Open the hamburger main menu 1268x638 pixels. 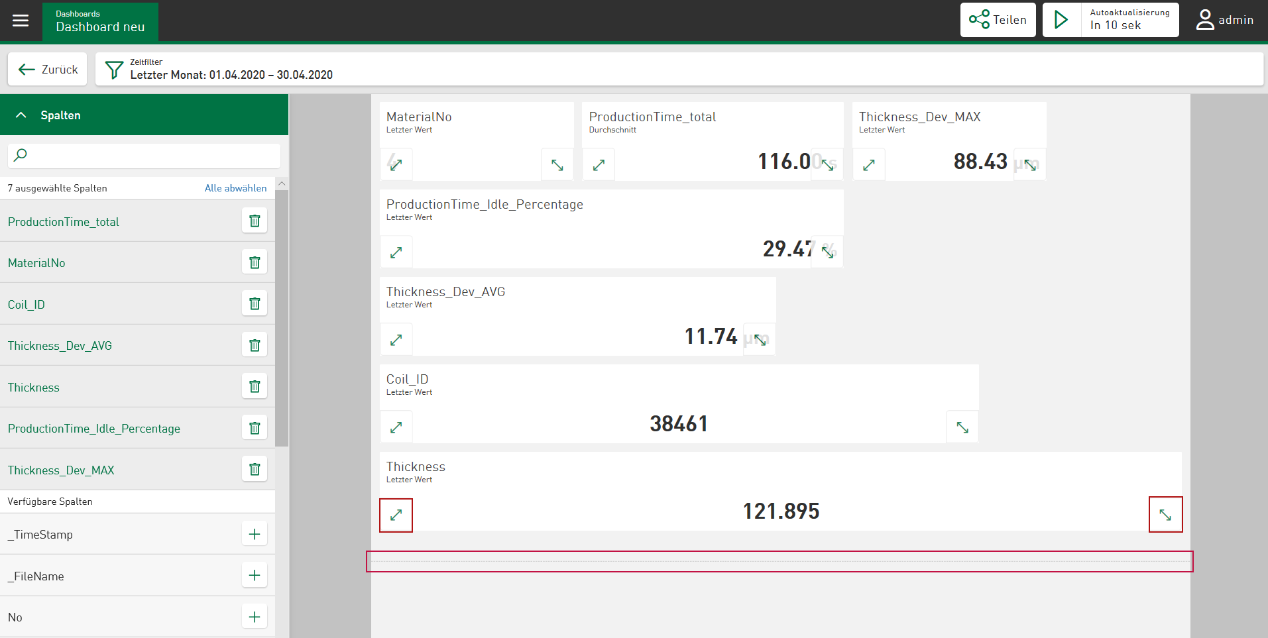[x=21, y=21]
